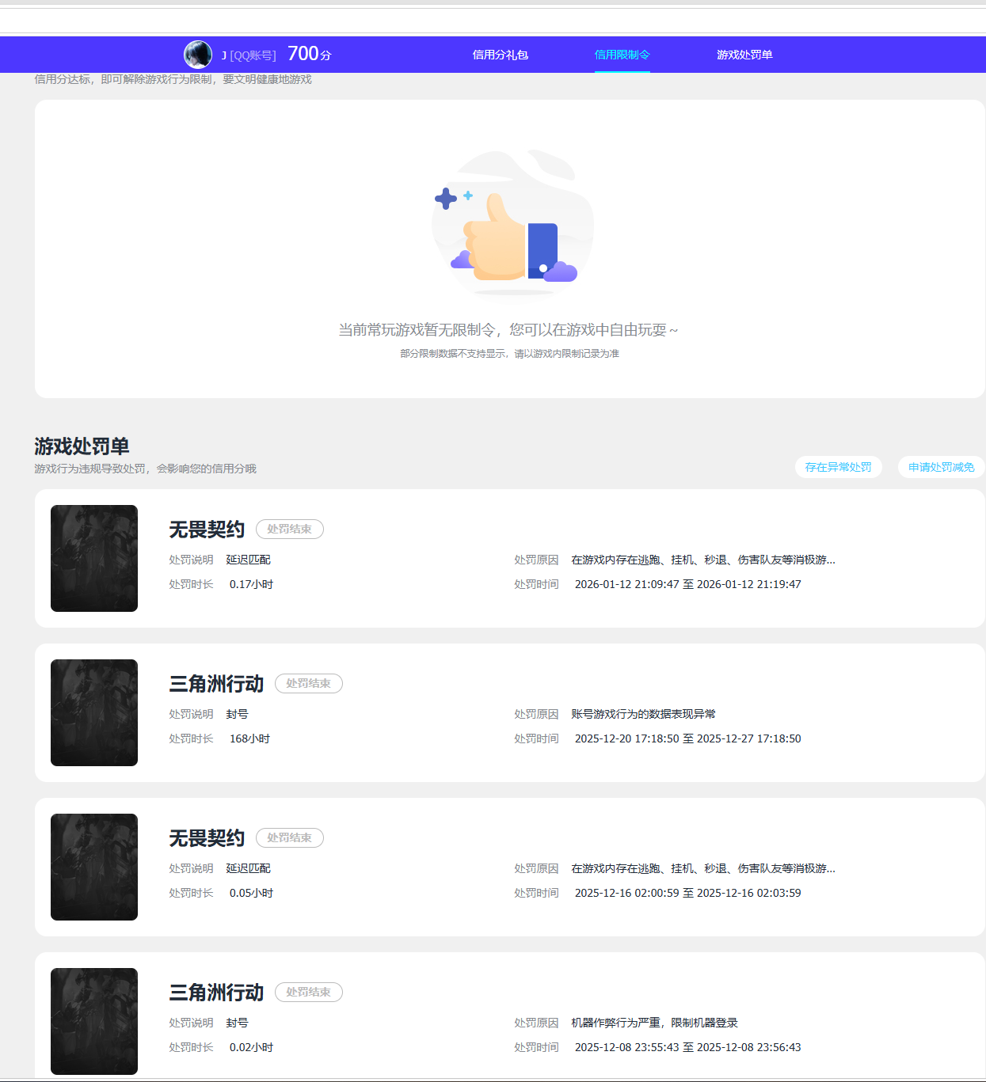Click the [QQ账号] account label
This screenshot has width=986, height=1082.
pos(253,55)
